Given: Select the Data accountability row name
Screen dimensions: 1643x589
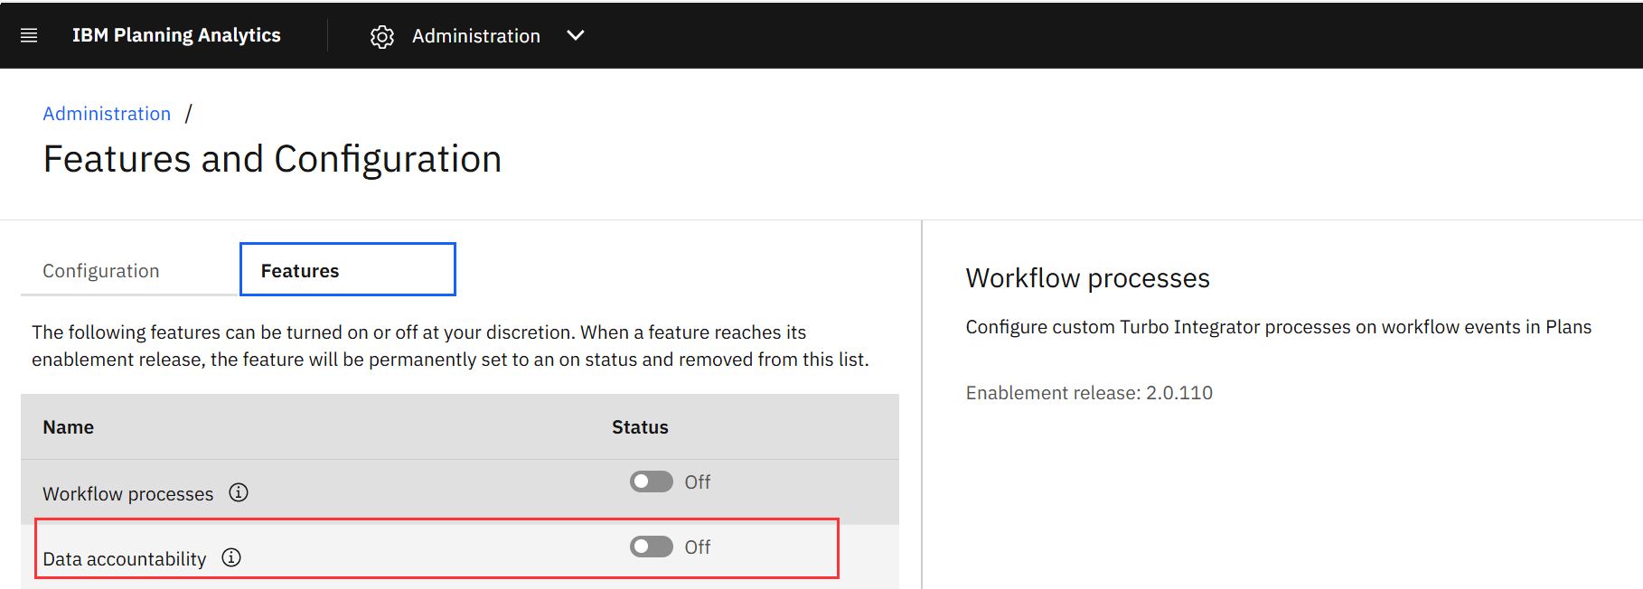Looking at the screenshot, I should pos(124,559).
